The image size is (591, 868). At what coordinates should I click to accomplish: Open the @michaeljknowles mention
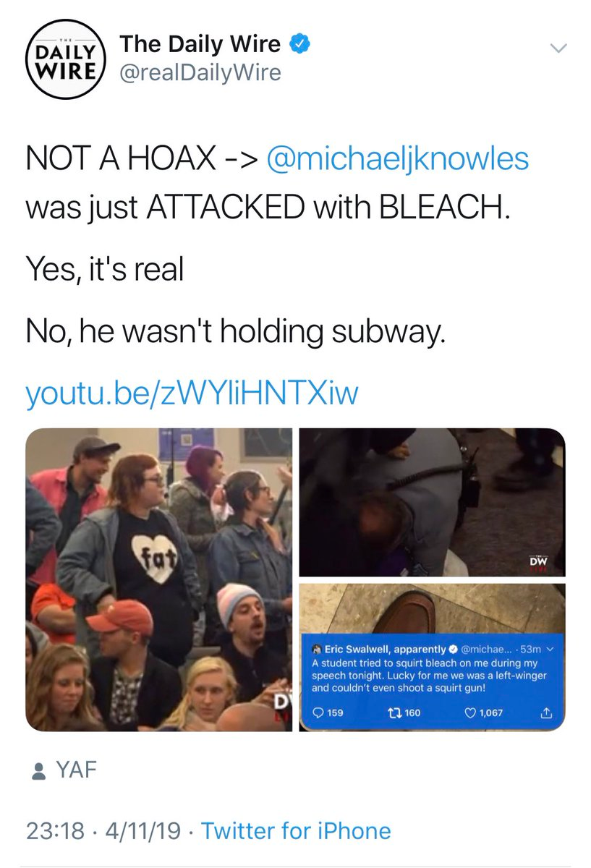[398, 158]
